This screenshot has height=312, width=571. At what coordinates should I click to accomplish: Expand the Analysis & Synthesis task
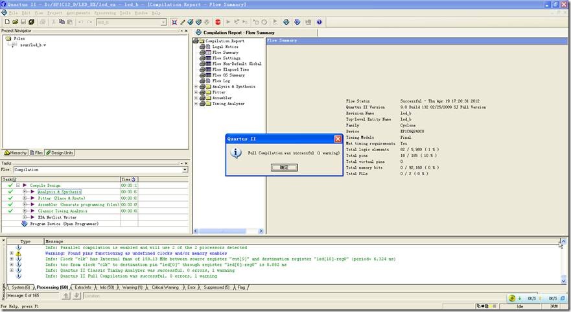click(x=25, y=192)
